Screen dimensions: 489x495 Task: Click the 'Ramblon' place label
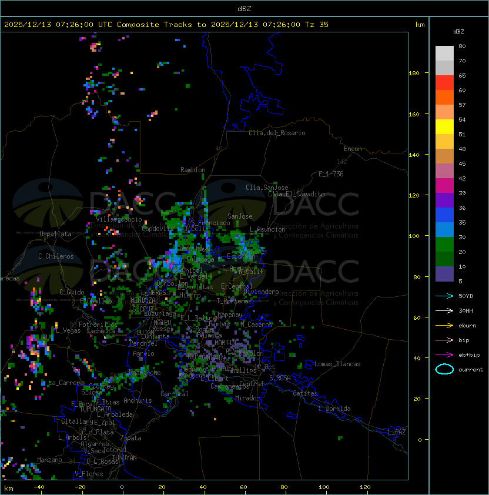[193, 170]
